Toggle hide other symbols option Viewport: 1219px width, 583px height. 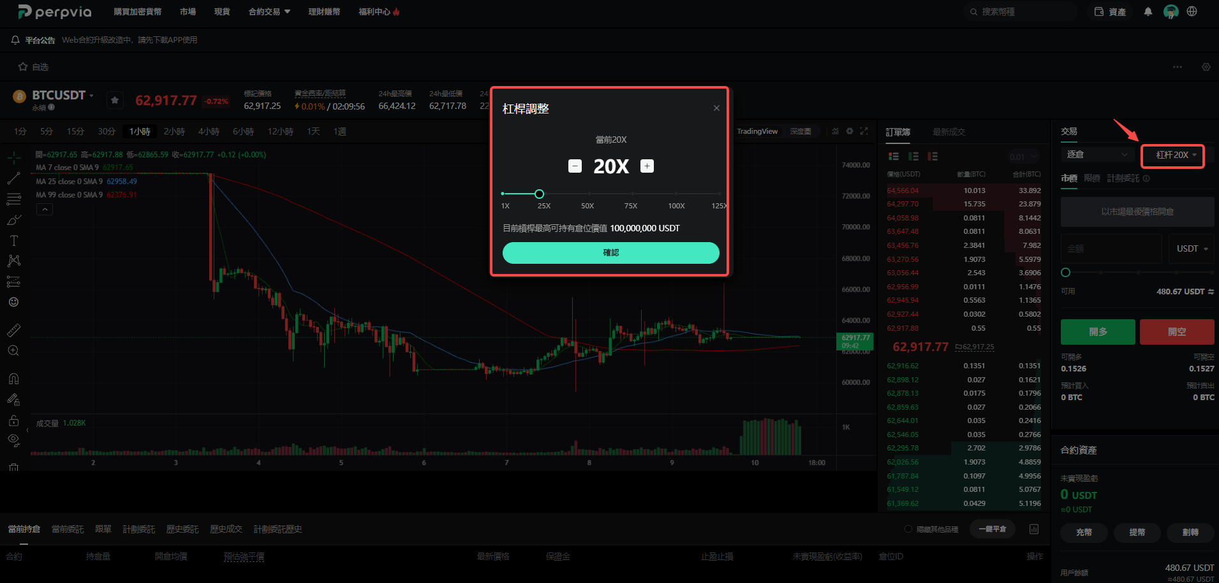(931, 529)
